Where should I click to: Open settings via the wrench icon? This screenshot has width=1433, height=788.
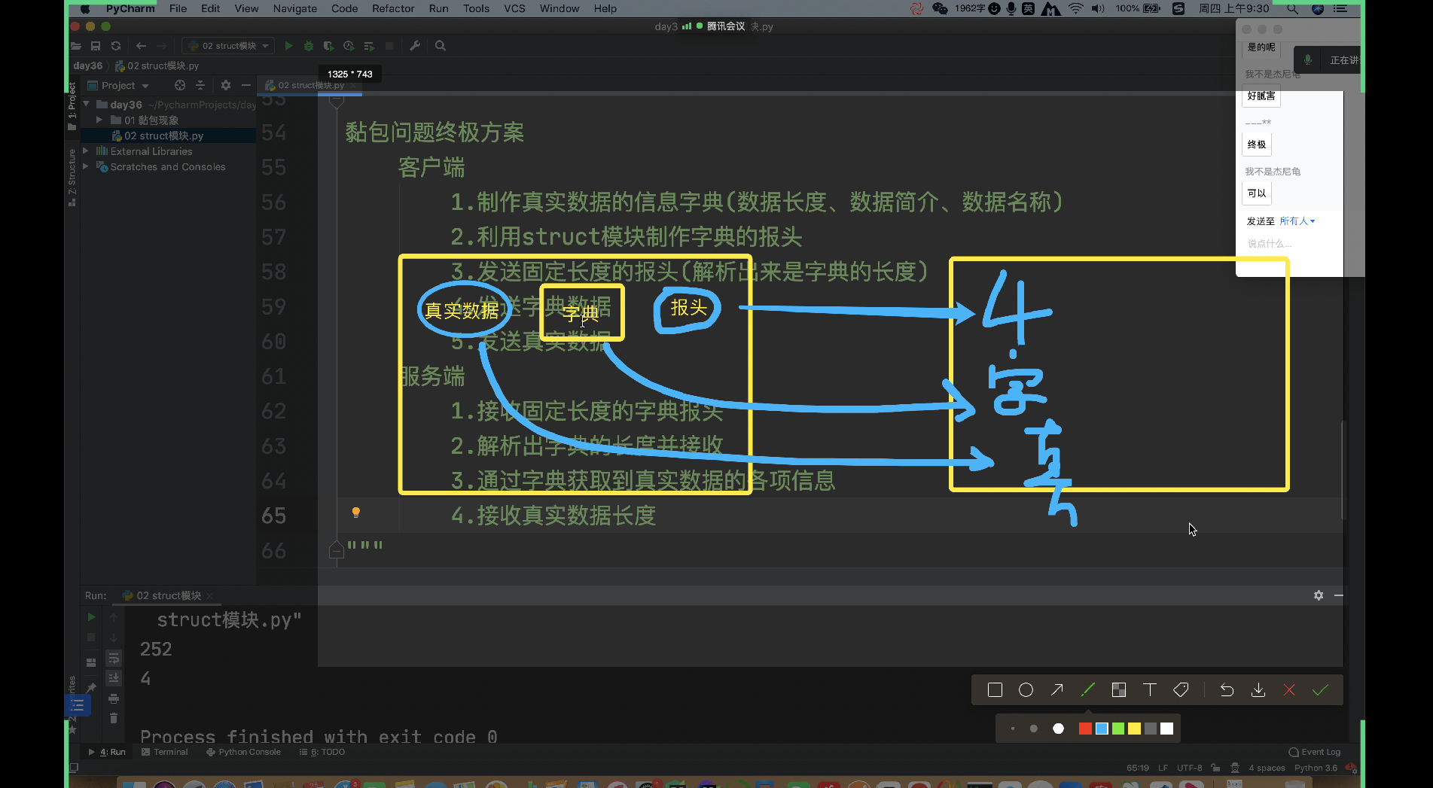click(415, 46)
